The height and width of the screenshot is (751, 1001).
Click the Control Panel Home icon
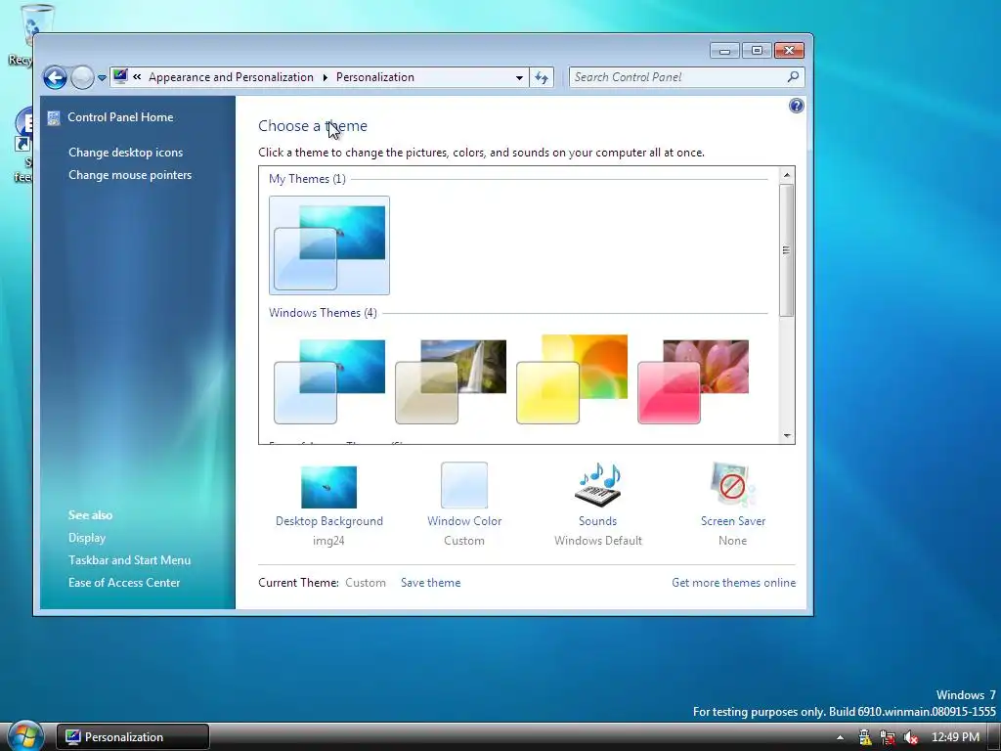point(54,117)
